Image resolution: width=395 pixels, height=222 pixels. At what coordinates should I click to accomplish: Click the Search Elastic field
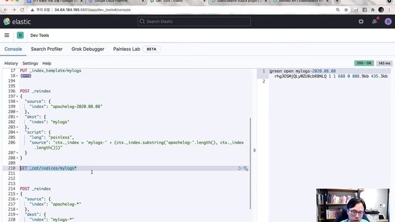coord(194,22)
